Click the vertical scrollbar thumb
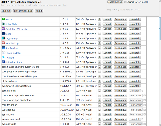 160,29
